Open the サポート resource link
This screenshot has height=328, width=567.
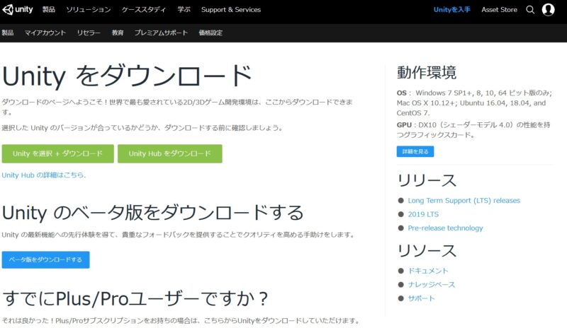point(421,298)
